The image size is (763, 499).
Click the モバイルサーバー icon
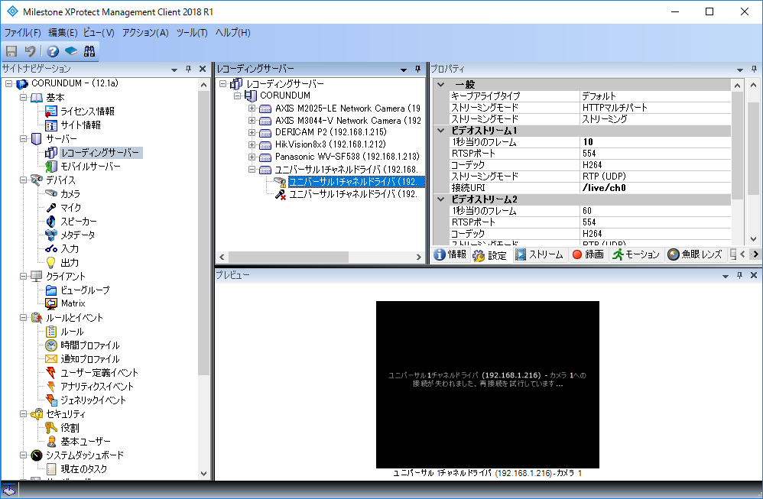[51, 167]
